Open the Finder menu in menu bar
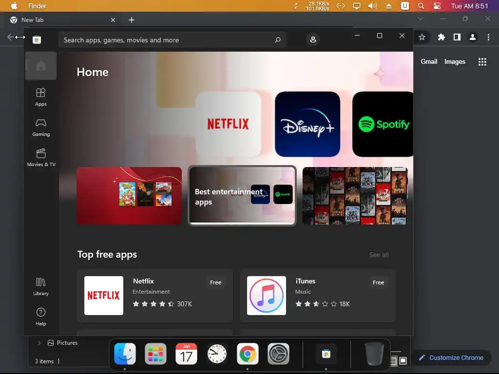The width and height of the screenshot is (499, 374). [37, 6]
